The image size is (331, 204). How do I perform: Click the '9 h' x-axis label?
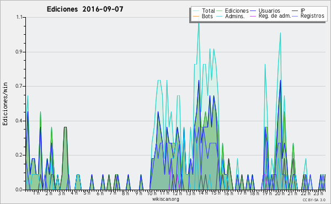(139, 193)
